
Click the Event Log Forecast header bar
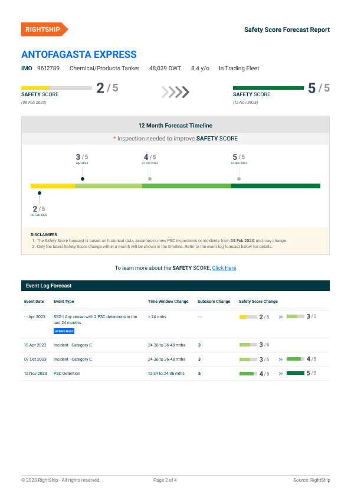(176, 286)
